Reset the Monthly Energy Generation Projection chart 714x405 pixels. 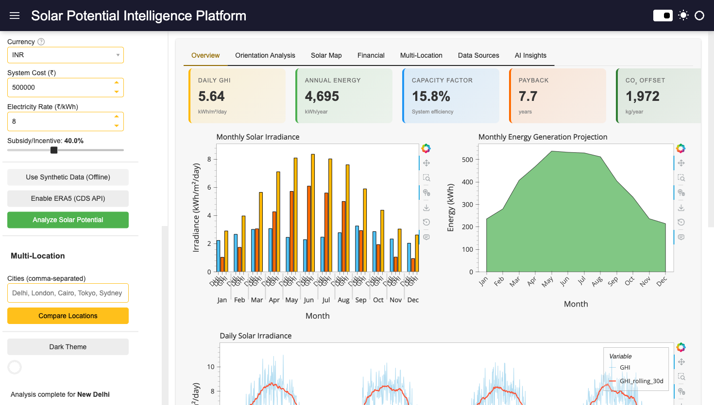click(x=681, y=222)
